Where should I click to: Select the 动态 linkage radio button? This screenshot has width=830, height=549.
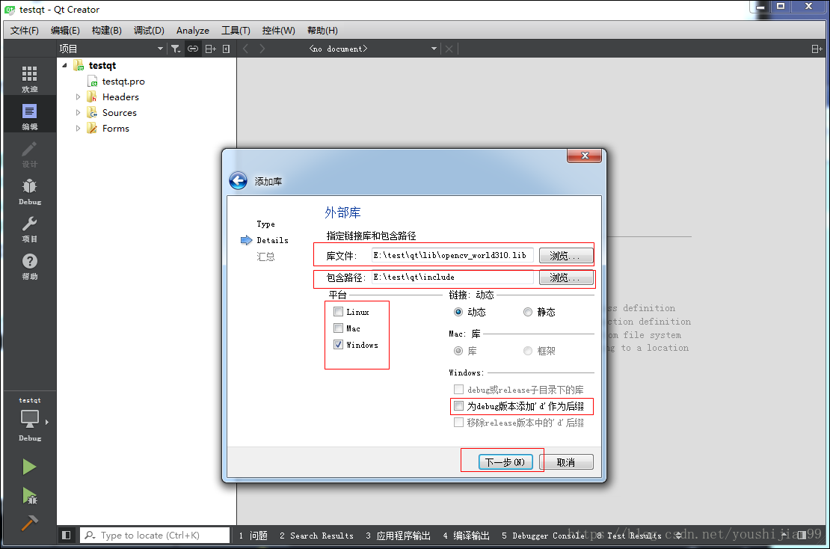[x=458, y=312]
